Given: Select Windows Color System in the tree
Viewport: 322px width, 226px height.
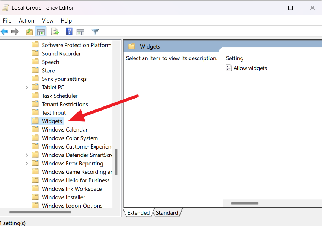Looking at the screenshot, I should (x=70, y=138).
